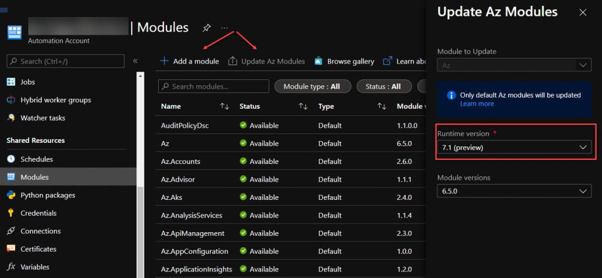Viewport: 602px width, 278px height.
Task: Click the Available status for Az.Aks
Action: point(259,197)
